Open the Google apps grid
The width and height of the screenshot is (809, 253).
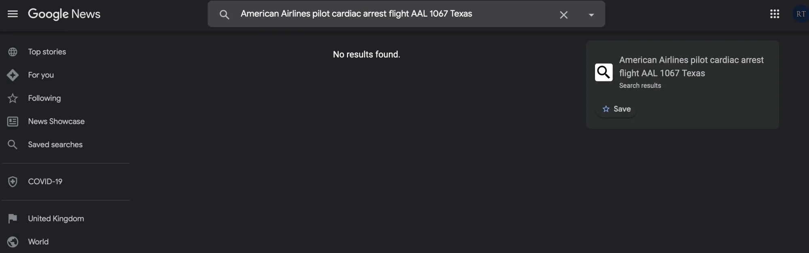(775, 14)
